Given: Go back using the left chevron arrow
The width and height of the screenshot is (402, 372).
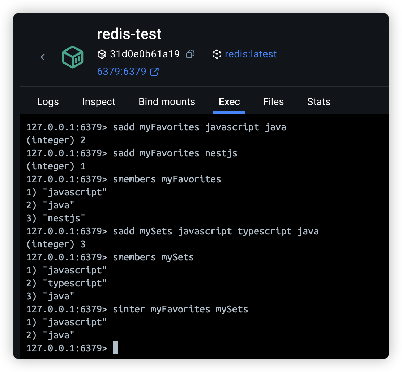Looking at the screenshot, I should click(x=43, y=57).
